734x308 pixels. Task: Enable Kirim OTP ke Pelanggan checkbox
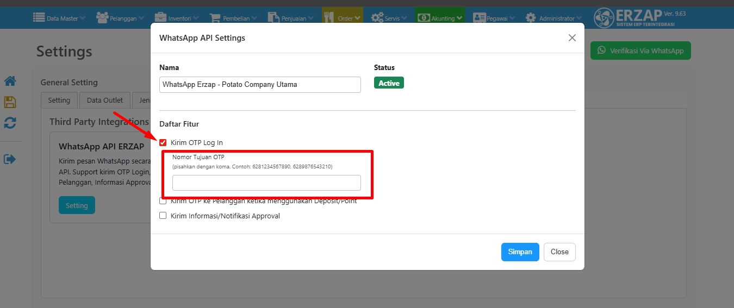[163, 201]
